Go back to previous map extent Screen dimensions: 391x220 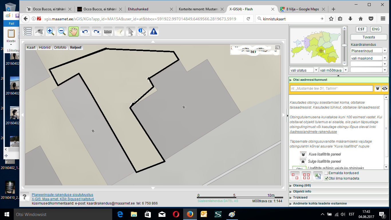(85, 31)
